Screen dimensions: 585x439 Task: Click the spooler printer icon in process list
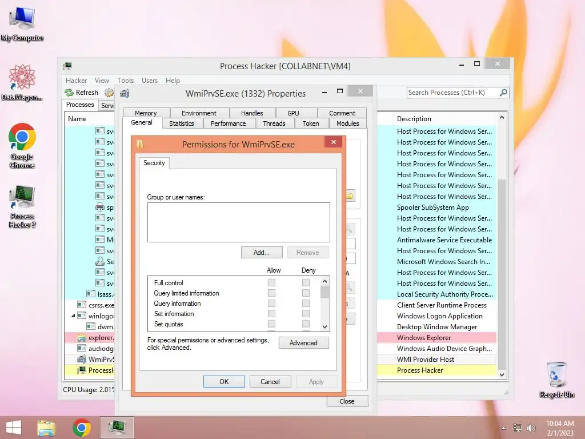tap(99, 207)
